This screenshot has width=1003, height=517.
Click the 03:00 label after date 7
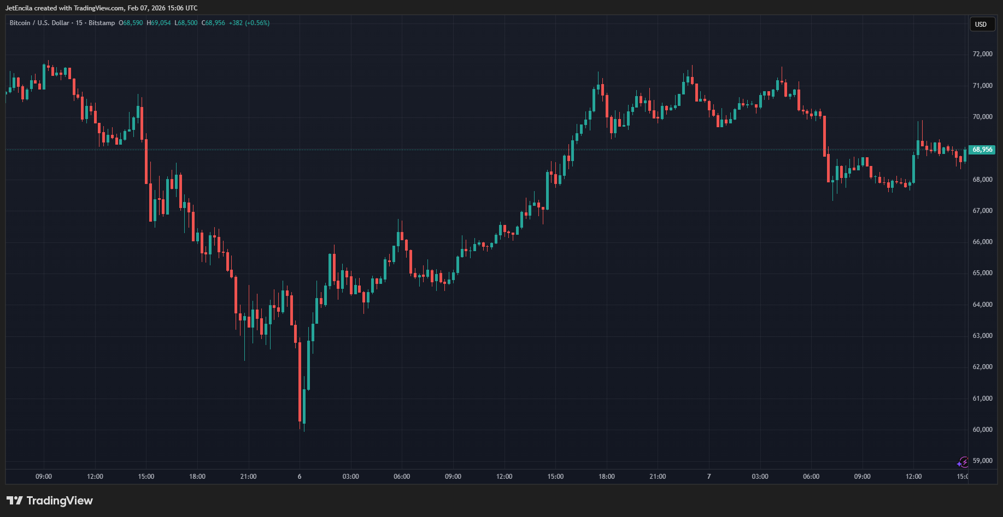coord(760,477)
